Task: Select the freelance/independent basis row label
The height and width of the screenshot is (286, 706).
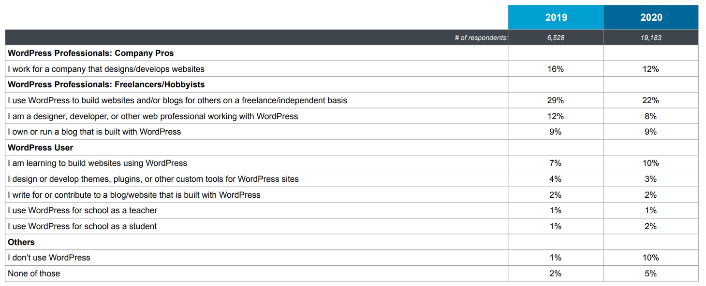Action: click(x=177, y=100)
